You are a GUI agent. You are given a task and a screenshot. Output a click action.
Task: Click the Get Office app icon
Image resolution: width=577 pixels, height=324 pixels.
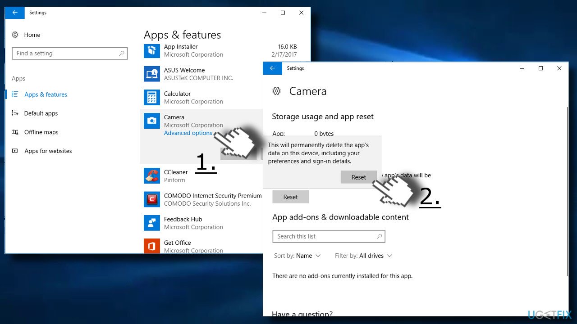click(152, 246)
